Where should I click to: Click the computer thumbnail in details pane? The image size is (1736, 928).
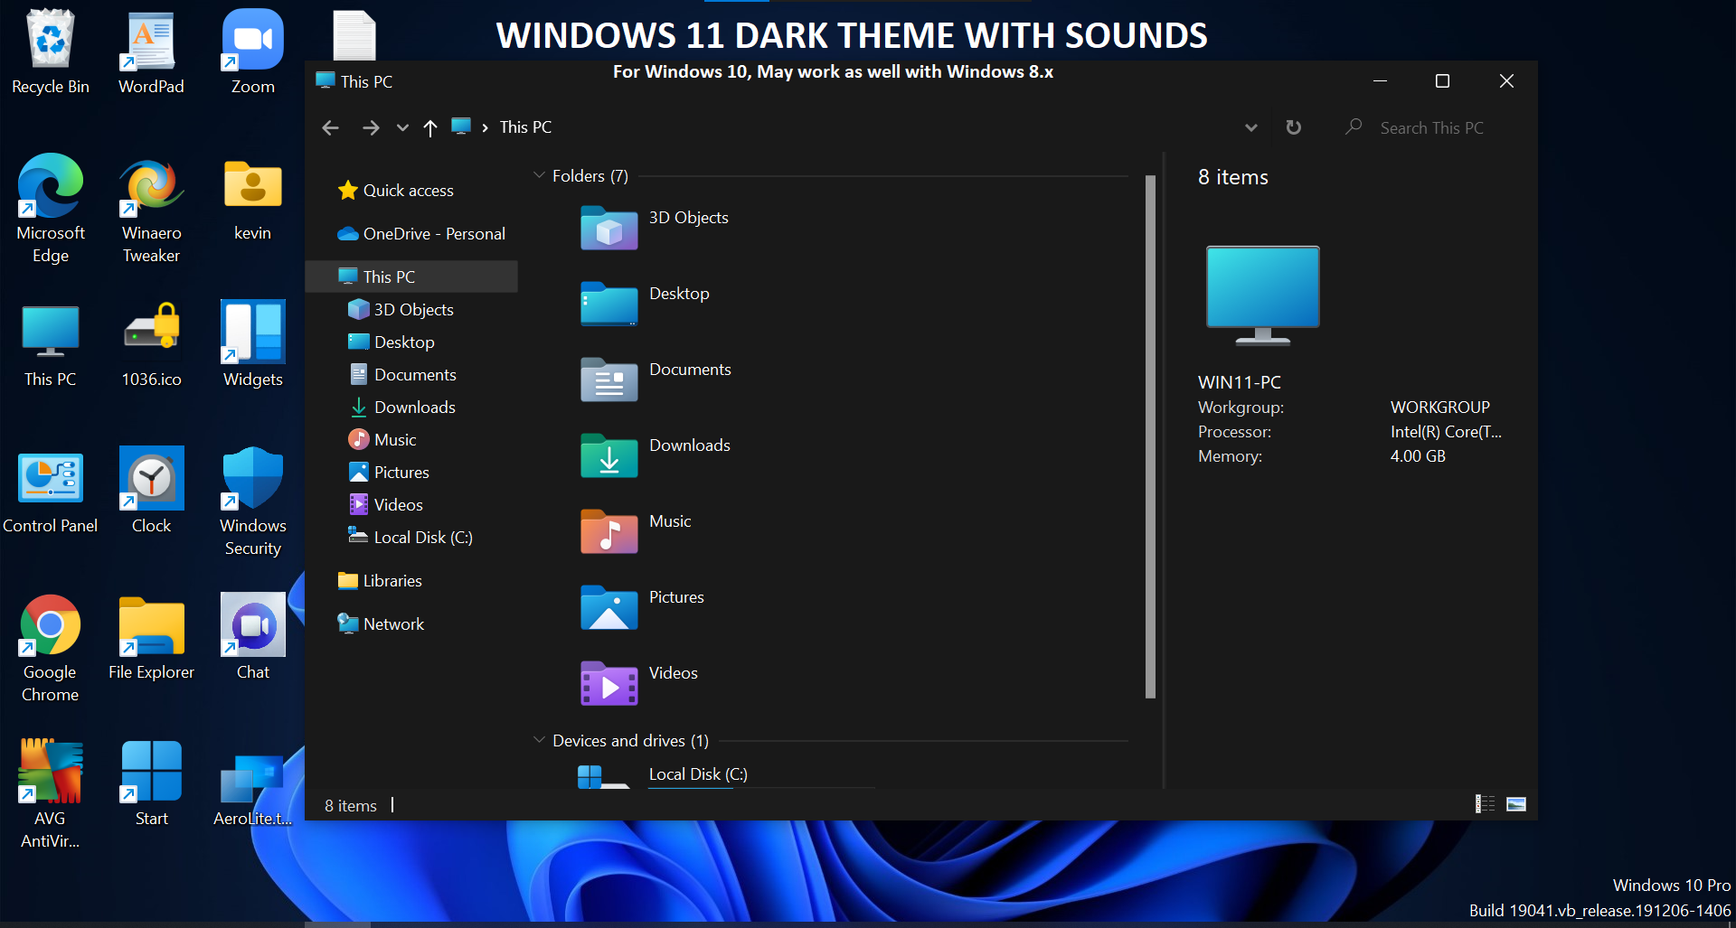coord(1263,296)
